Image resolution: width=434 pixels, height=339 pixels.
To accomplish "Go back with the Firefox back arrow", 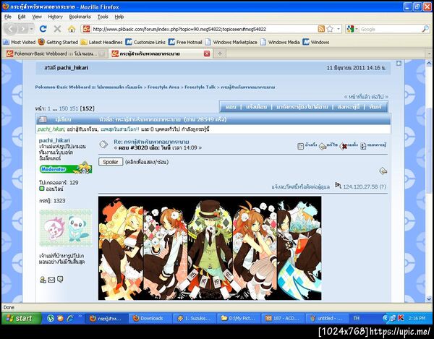I will [x=11, y=29].
